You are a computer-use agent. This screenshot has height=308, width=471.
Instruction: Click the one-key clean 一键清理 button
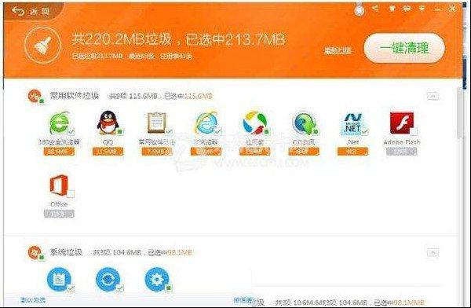pos(404,48)
